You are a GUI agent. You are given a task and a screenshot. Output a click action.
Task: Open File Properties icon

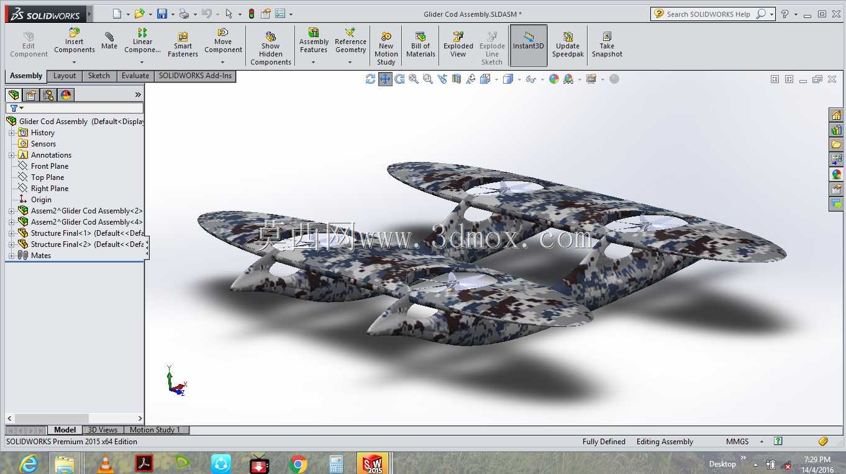pyautogui.click(x=266, y=14)
